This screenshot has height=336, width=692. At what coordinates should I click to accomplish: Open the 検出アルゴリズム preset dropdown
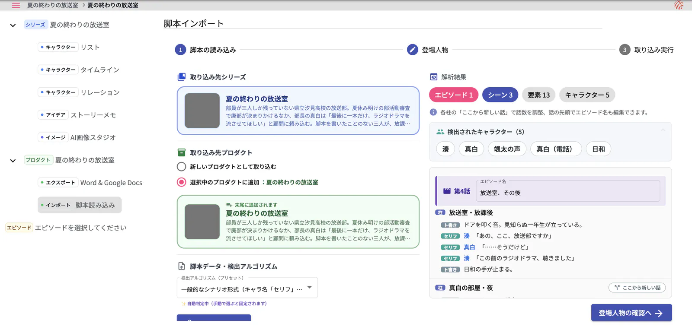(247, 288)
